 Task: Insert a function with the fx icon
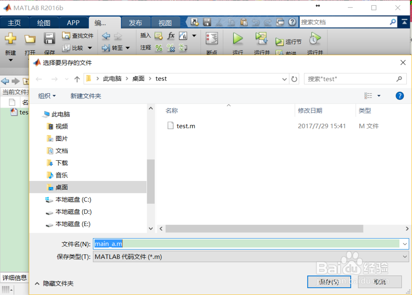pyautogui.click(x=171, y=35)
